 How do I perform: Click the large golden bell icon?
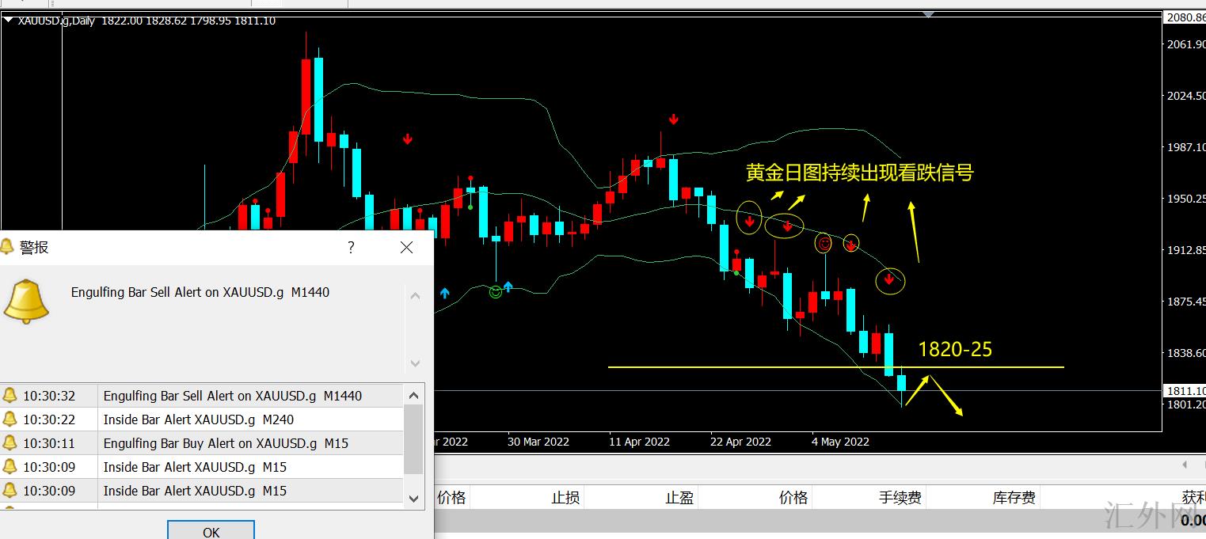coord(25,301)
